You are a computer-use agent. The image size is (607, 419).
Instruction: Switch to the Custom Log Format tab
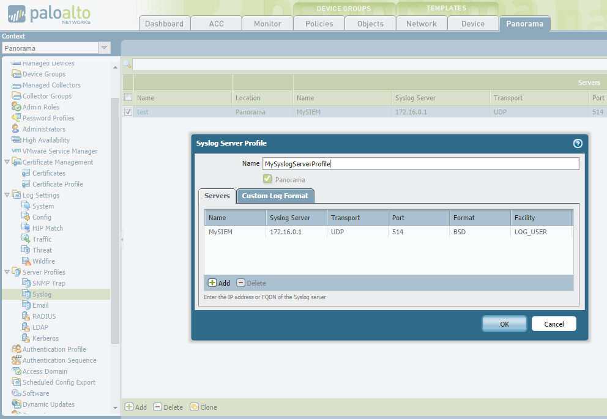(275, 196)
